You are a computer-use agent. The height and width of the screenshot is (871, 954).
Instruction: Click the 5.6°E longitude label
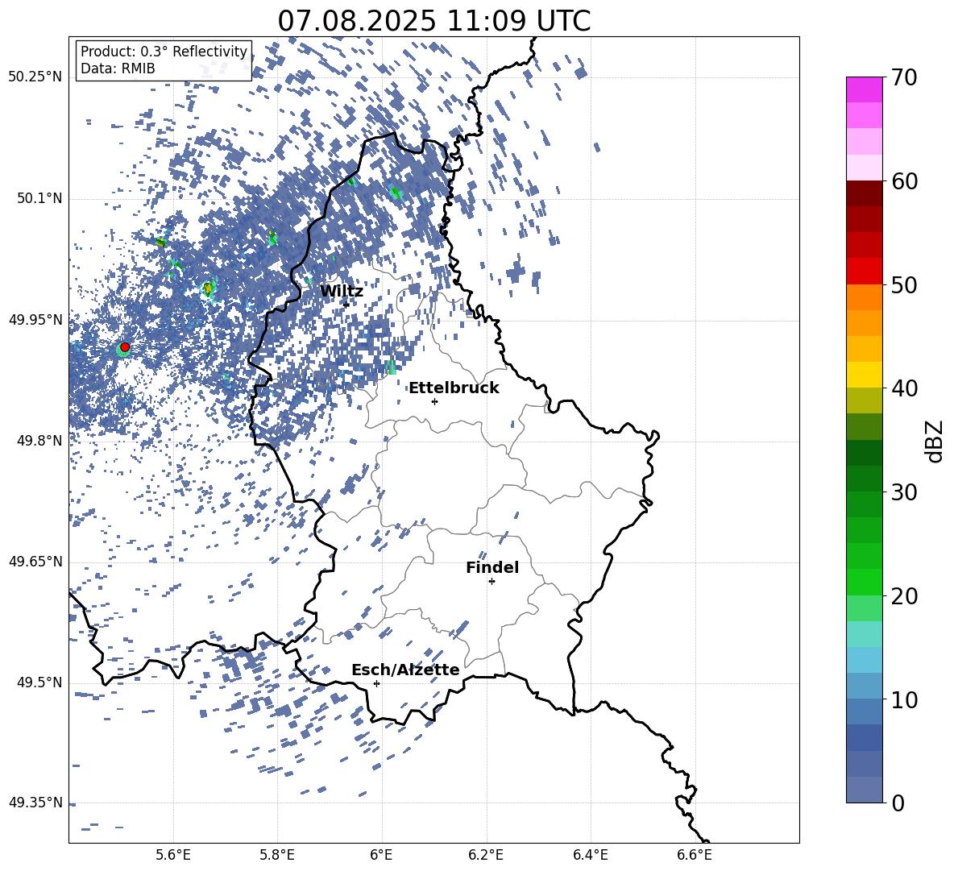[173, 855]
